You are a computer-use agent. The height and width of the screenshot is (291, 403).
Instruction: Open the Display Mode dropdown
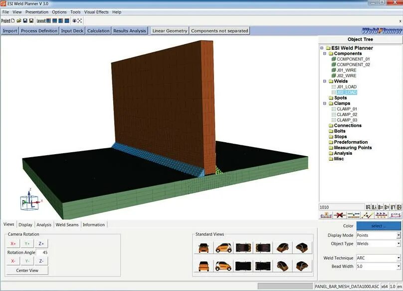399,235
